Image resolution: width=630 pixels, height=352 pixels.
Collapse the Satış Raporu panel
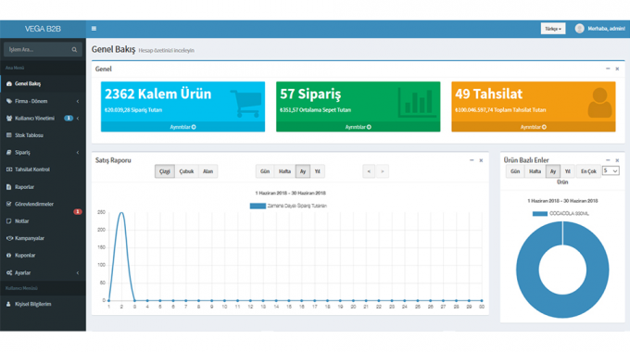tap(472, 160)
